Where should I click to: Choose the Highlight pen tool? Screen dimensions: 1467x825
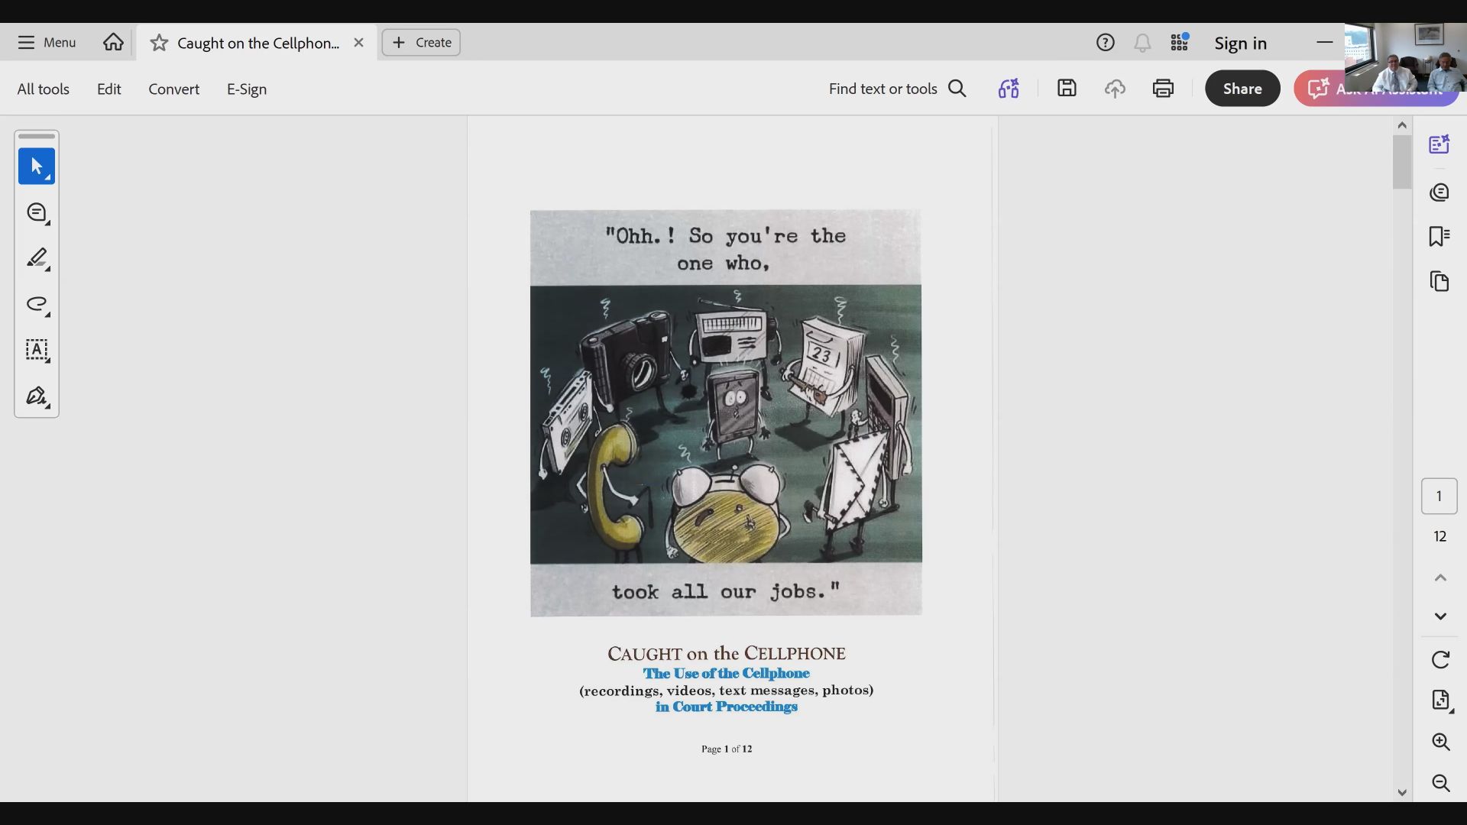pos(37,259)
